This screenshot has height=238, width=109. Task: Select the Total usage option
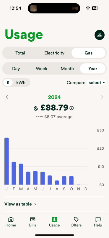[20, 53]
